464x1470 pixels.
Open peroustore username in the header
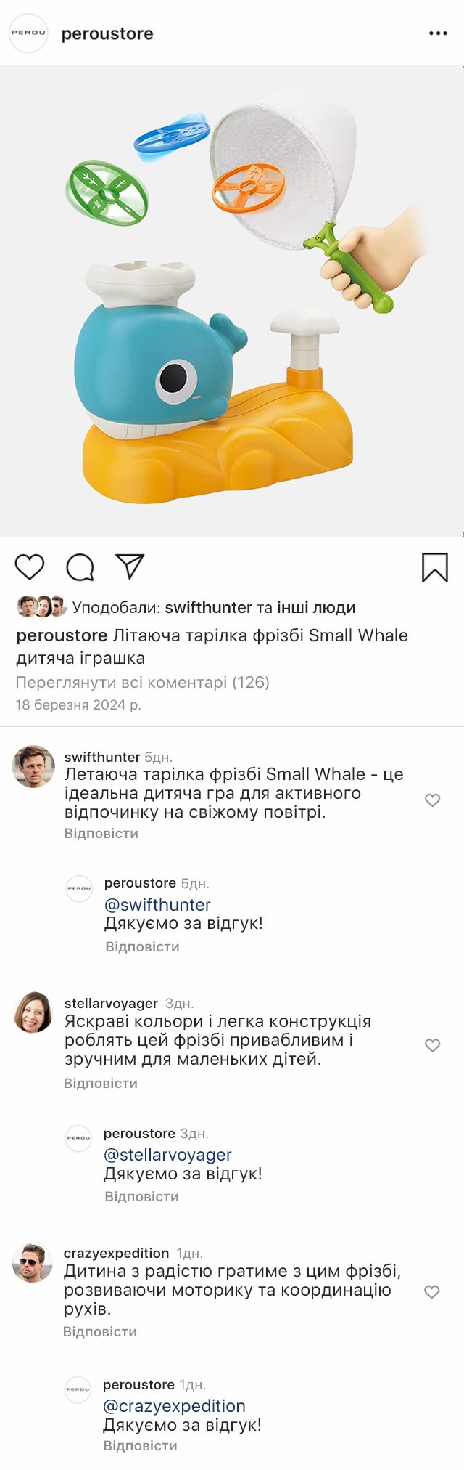(107, 33)
